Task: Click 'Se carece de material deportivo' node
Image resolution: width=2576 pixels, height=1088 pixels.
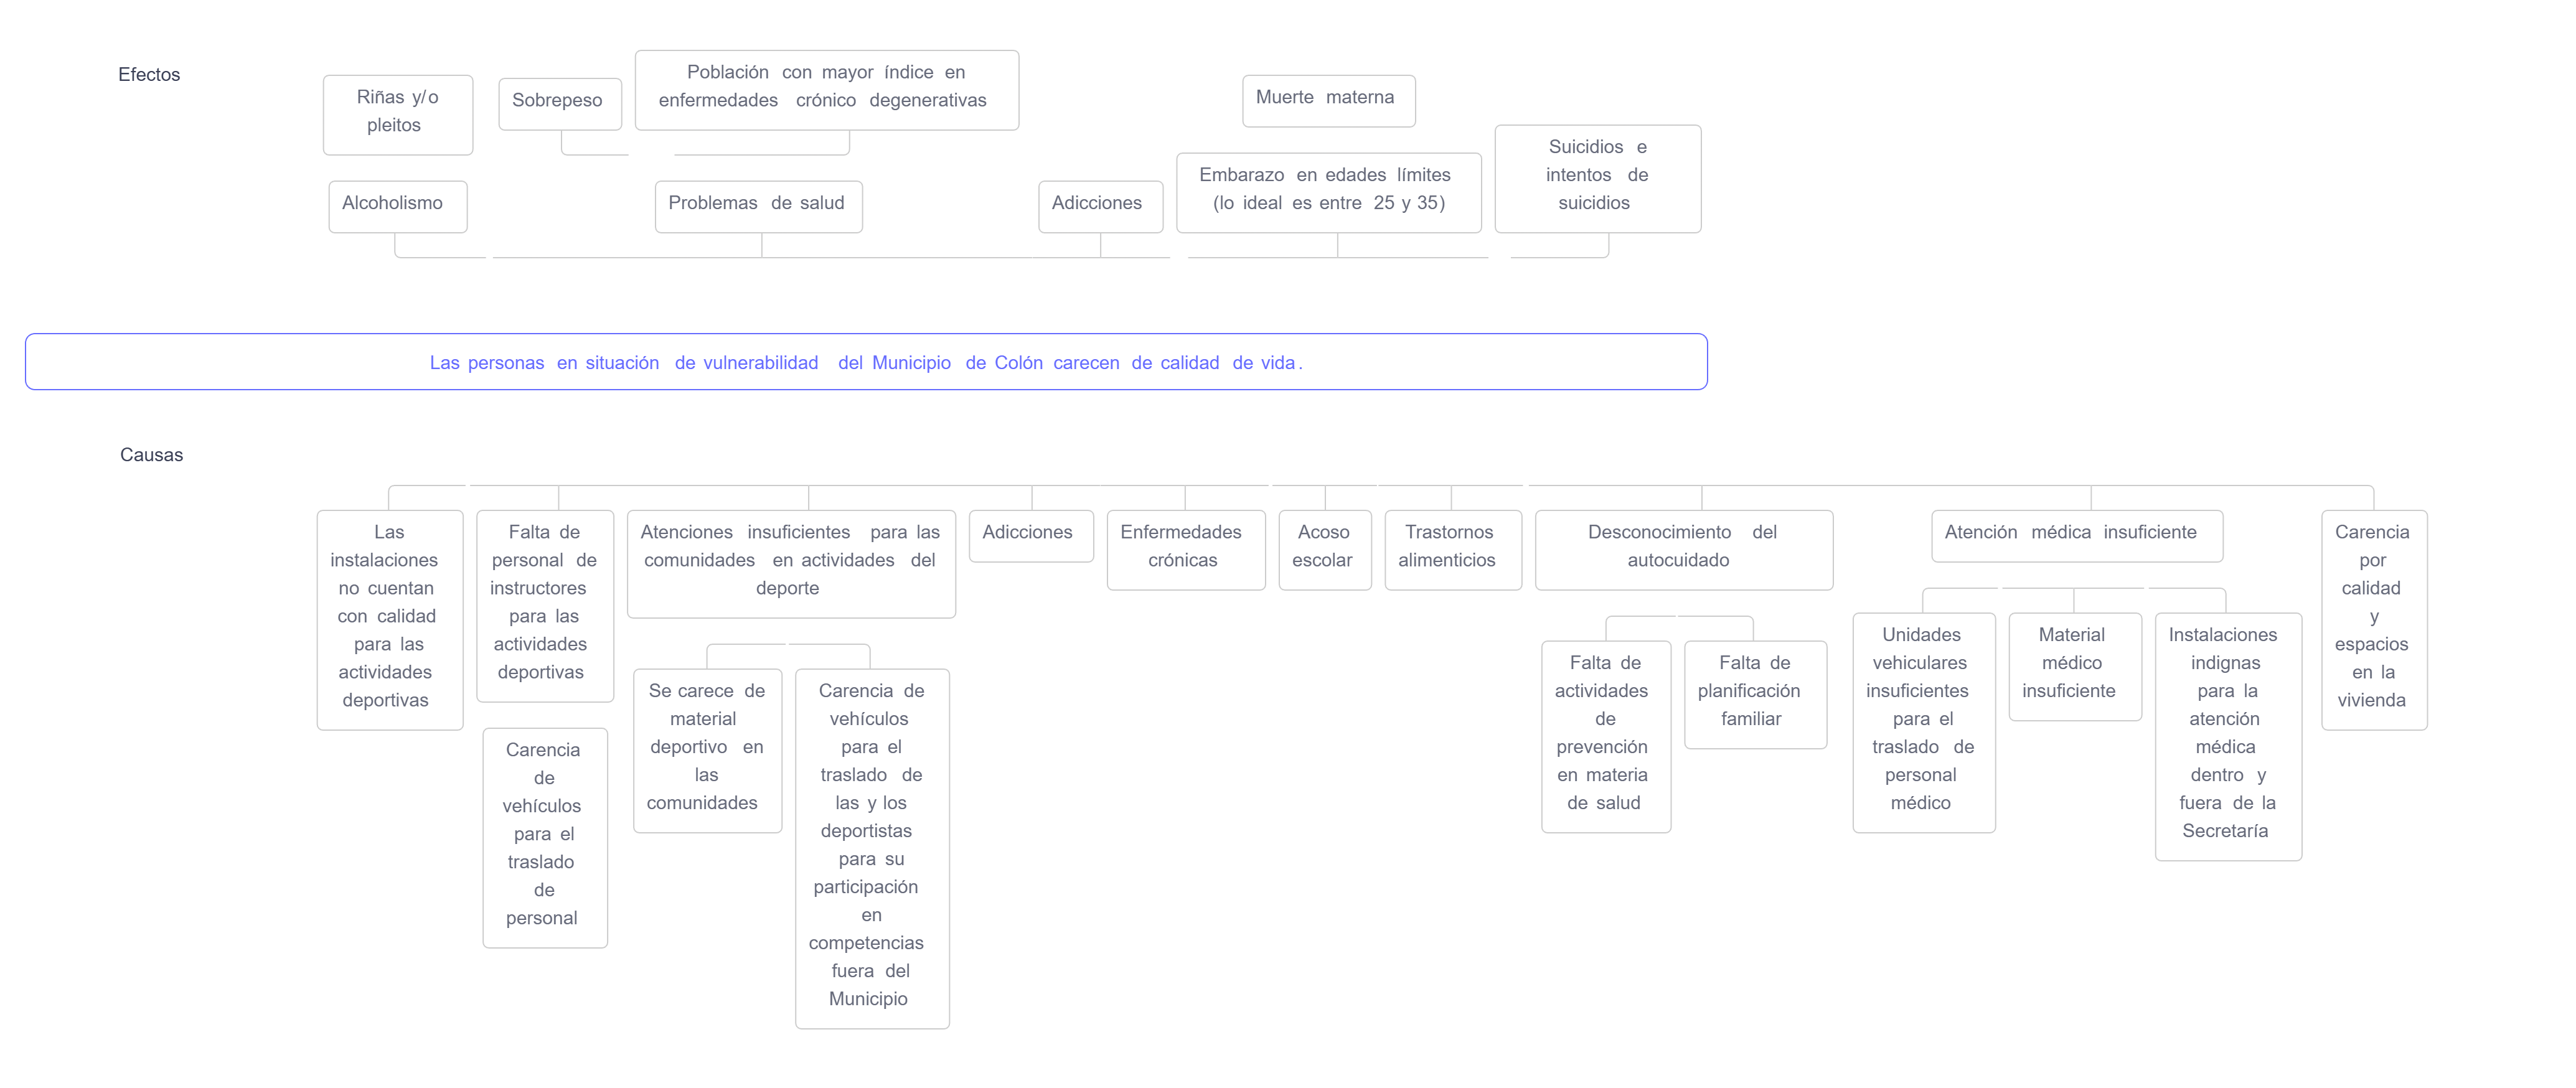Action: point(707,749)
